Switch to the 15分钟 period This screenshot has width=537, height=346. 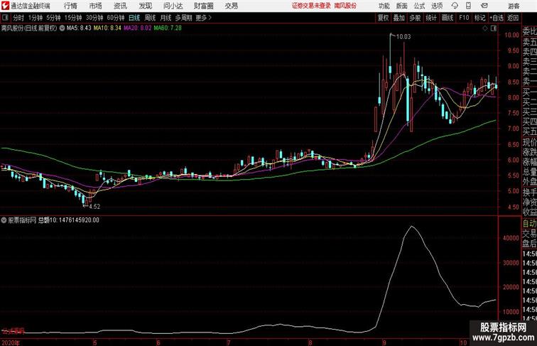coord(73,18)
